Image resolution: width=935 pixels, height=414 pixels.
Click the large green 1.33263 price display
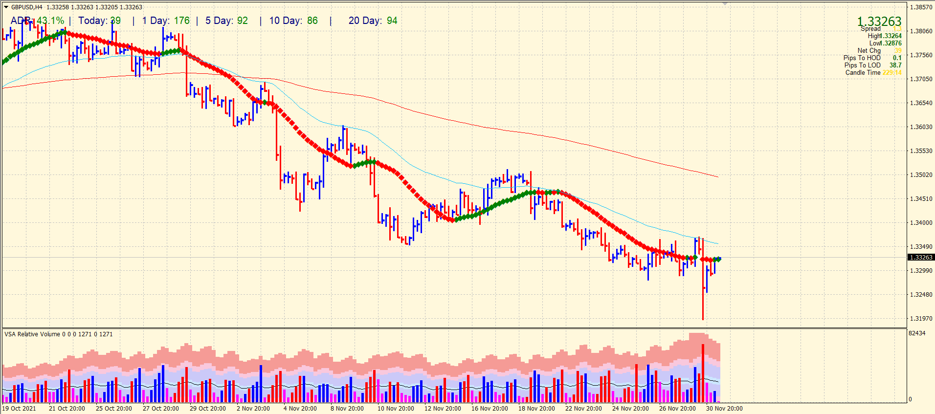[879, 21]
